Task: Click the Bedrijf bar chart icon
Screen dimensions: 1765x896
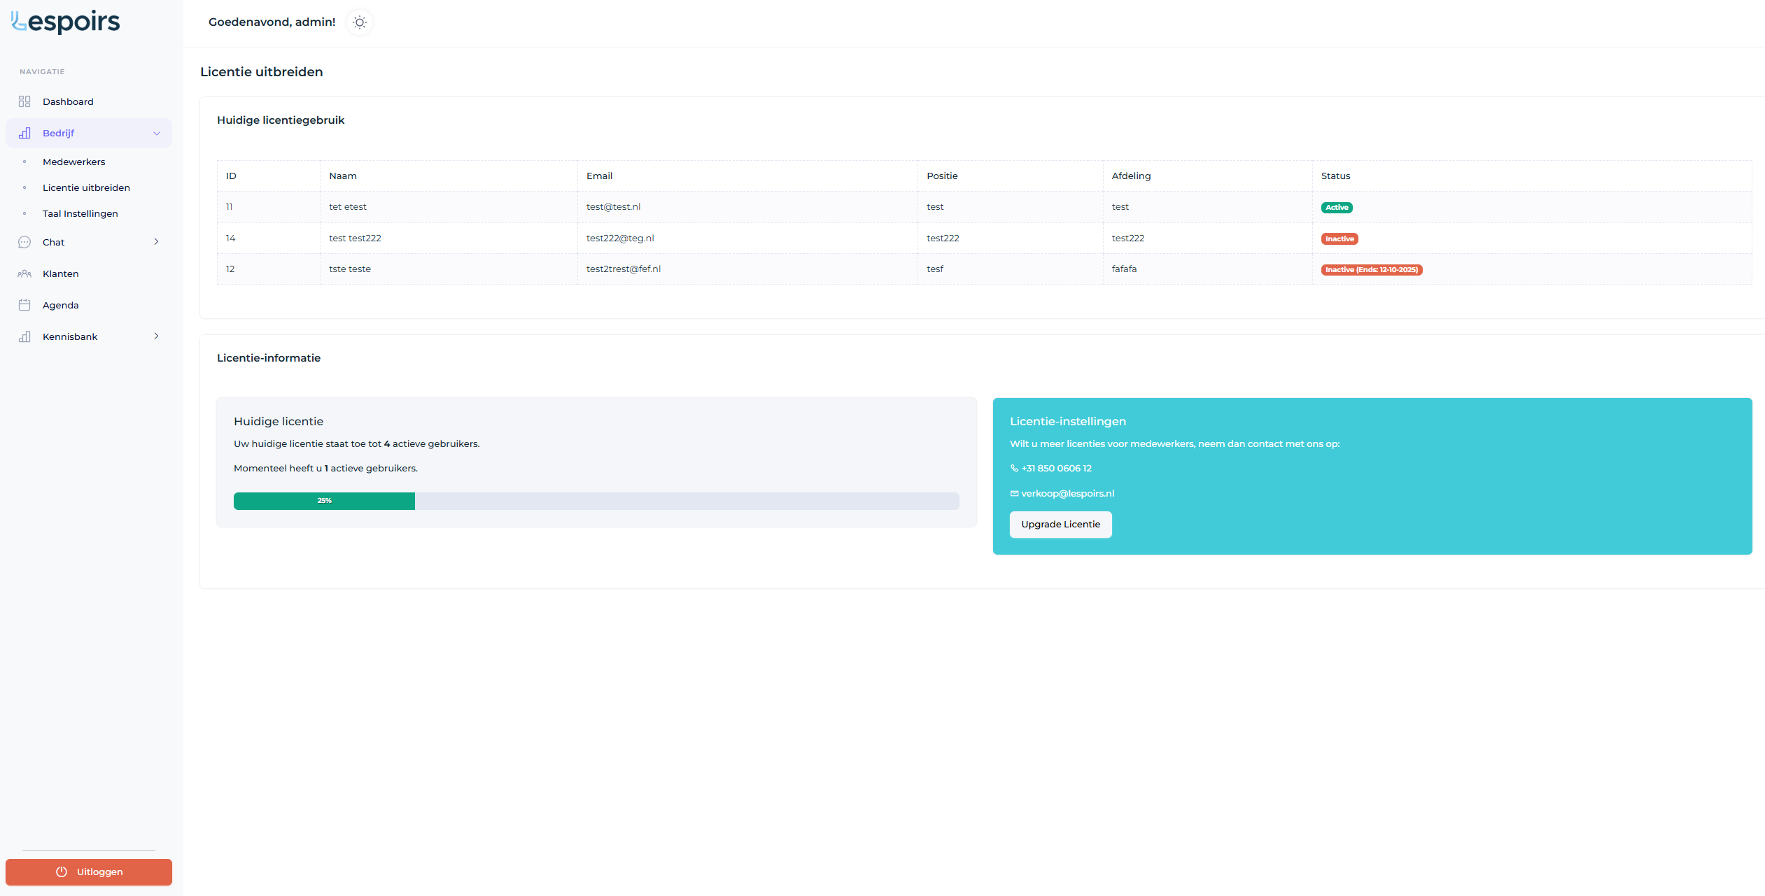Action: click(24, 133)
